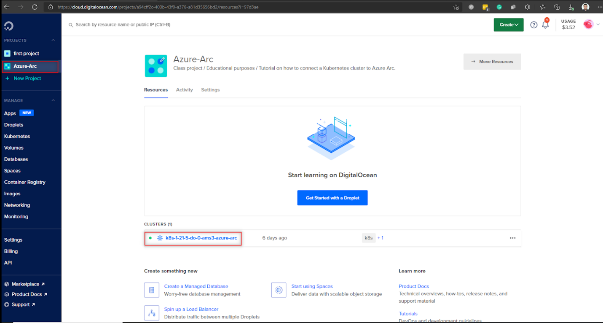603x323 pixels.
Task: Switch to the Resources tab
Action: pyautogui.click(x=156, y=90)
